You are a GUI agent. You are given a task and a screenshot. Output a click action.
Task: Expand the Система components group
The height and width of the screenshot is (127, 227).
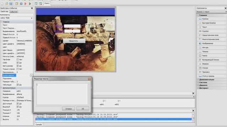[198, 82]
